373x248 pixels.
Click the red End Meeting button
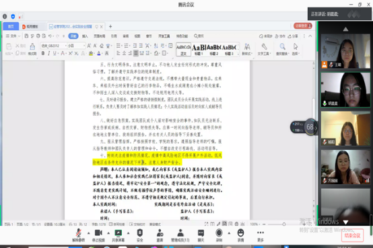pyautogui.click(x=353, y=235)
